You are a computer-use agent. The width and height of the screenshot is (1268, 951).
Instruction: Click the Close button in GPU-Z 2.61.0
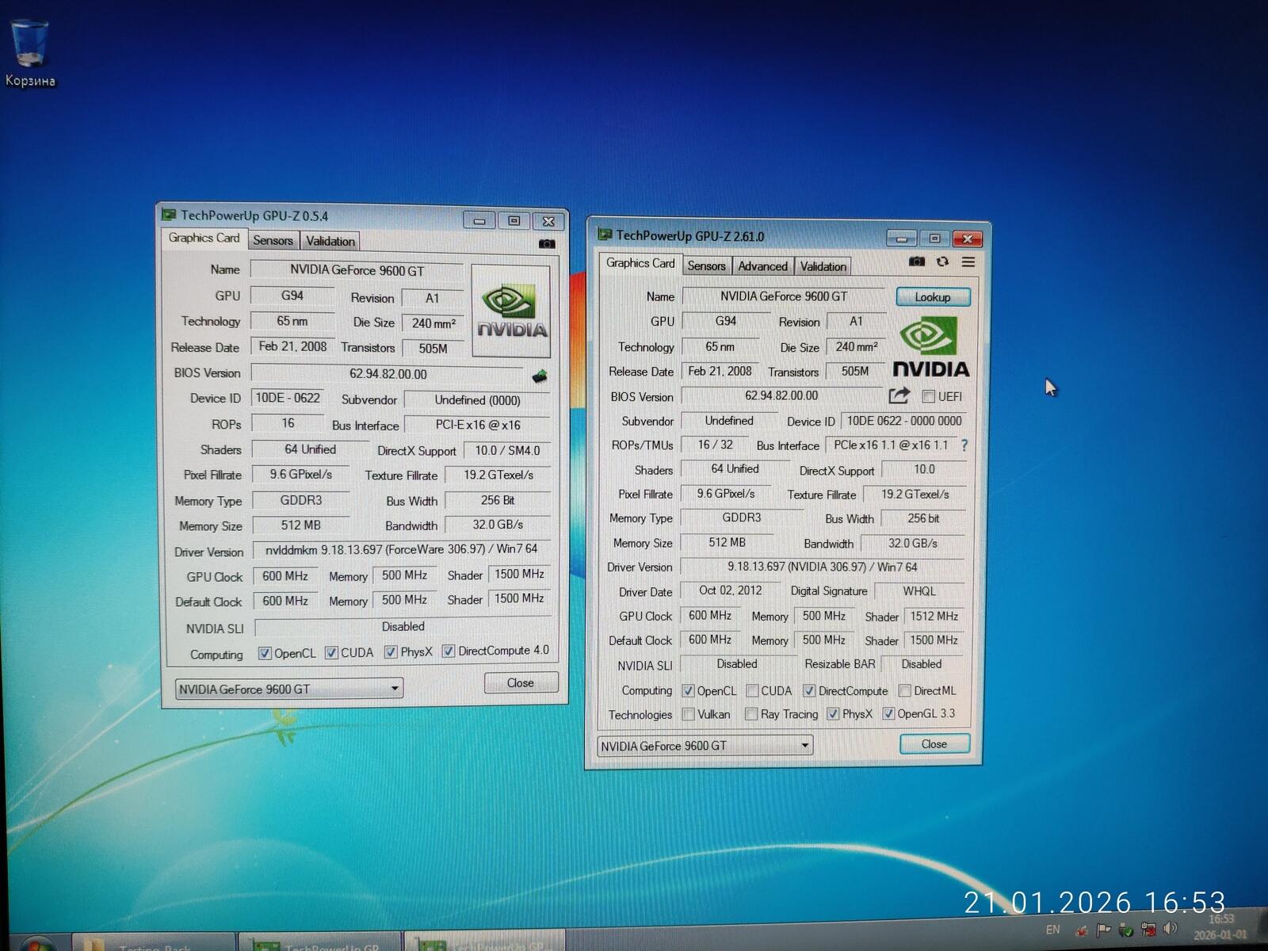pyautogui.click(x=934, y=744)
